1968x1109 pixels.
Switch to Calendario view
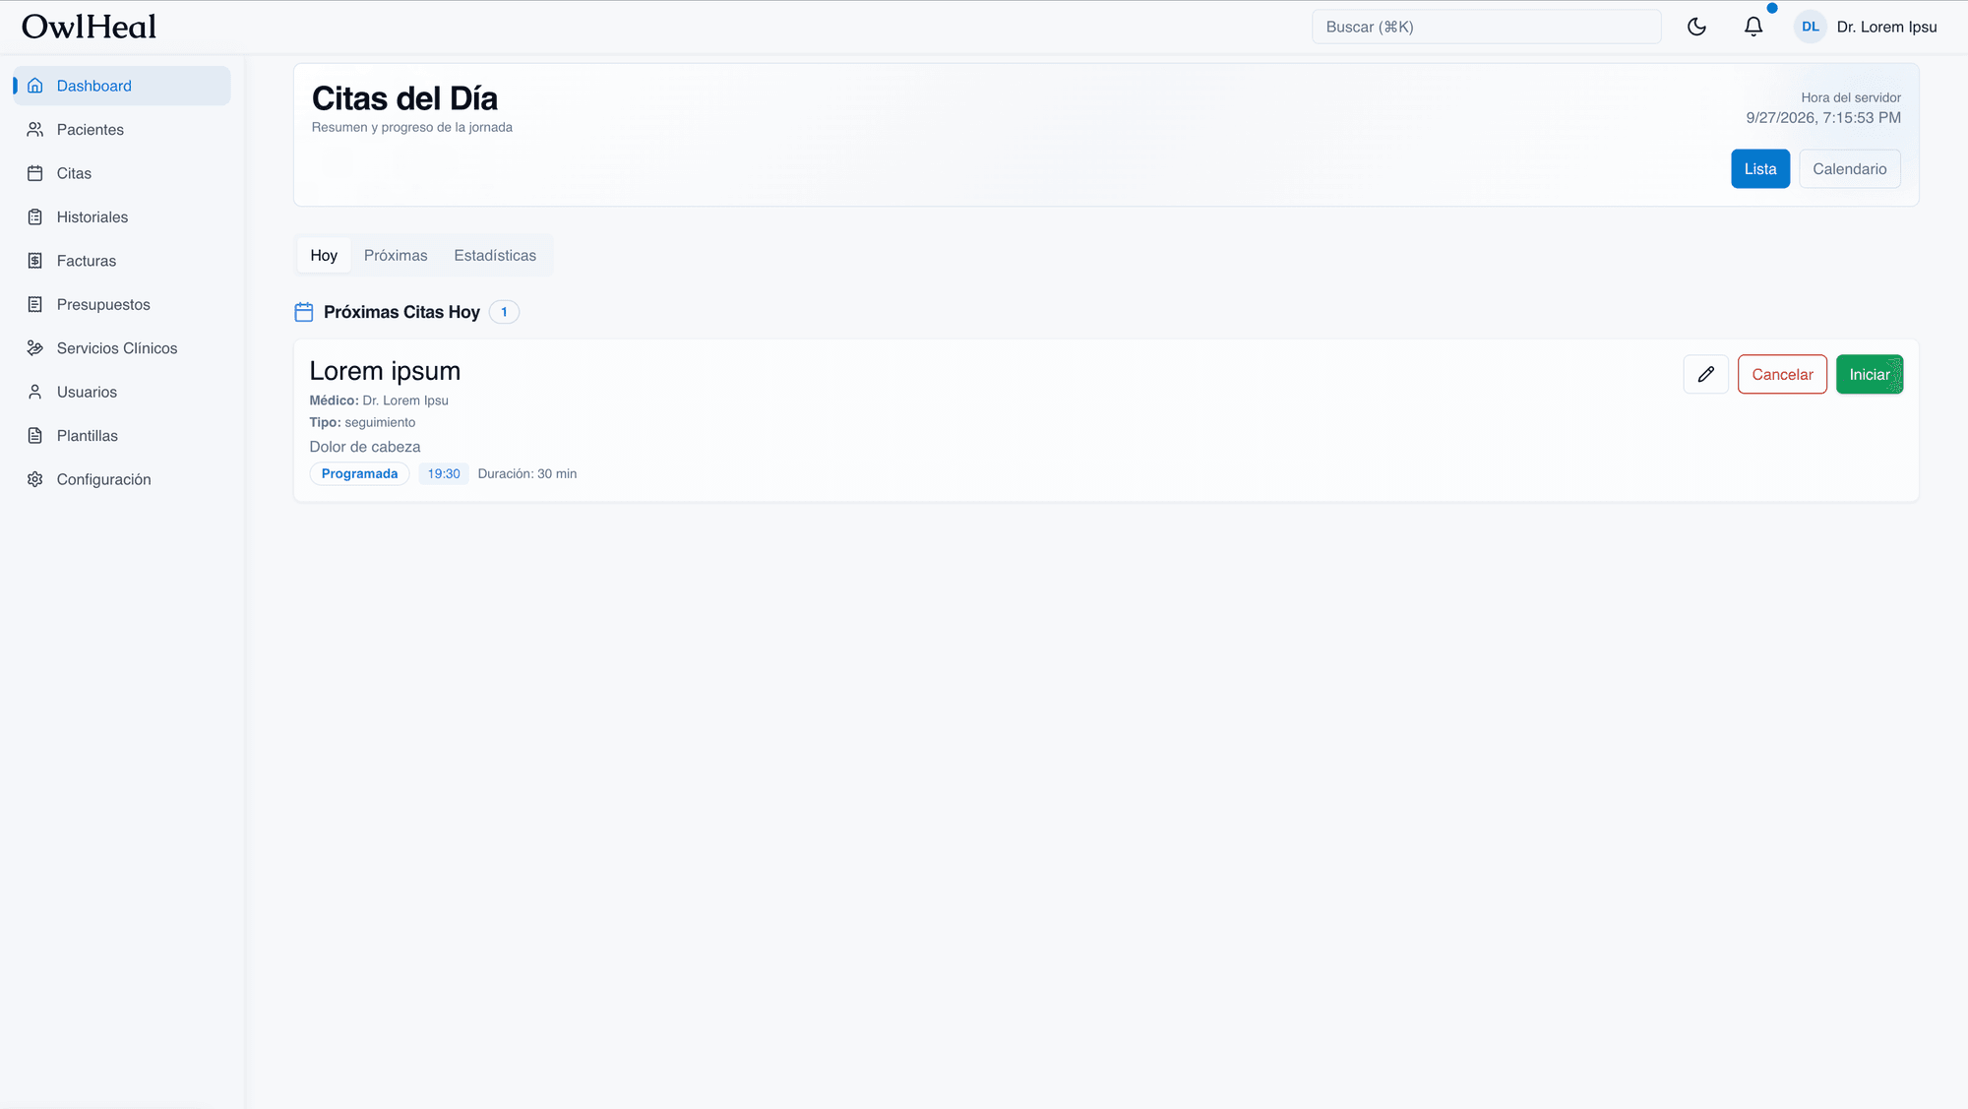coord(1850,169)
